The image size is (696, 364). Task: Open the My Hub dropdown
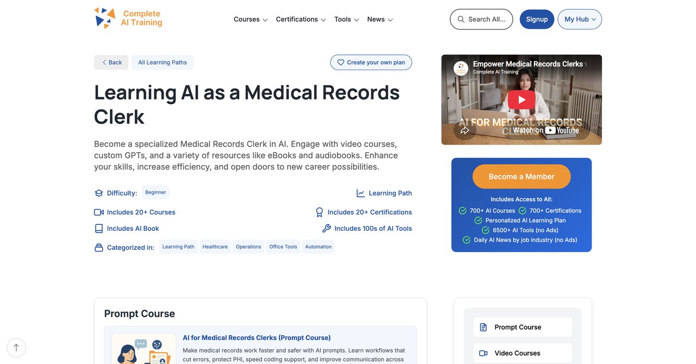[x=580, y=19]
